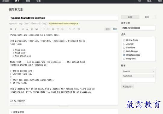Focus the 2013-12-01 00:00 publish date field

[x=138, y=28]
